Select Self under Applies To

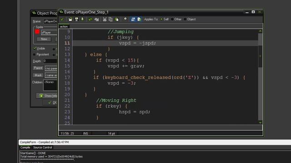[165, 19]
